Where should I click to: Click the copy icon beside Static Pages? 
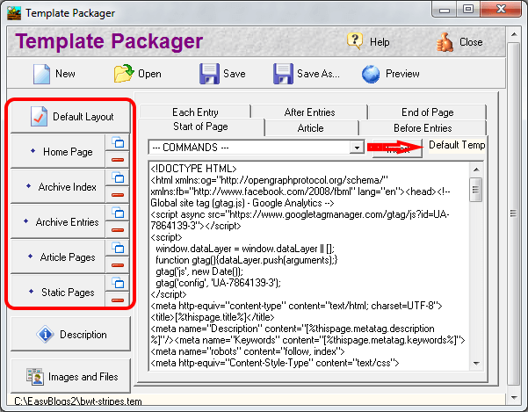(x=118, y=283)
